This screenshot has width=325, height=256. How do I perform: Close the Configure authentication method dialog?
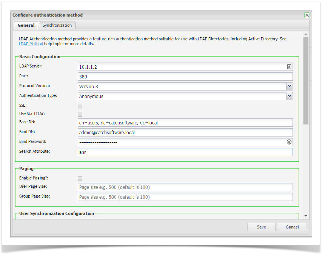tap(307, 15)
